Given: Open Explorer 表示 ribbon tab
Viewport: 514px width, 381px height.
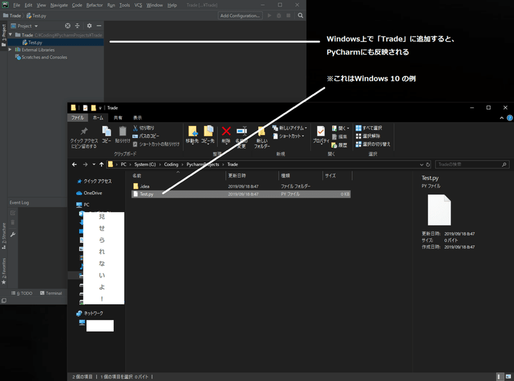Looking at the screenshot, I should pos(137,118).
